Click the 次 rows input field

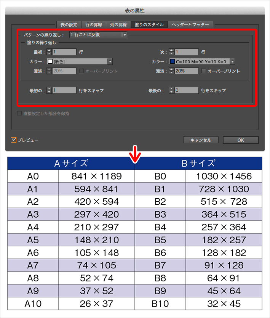(187, 52)
